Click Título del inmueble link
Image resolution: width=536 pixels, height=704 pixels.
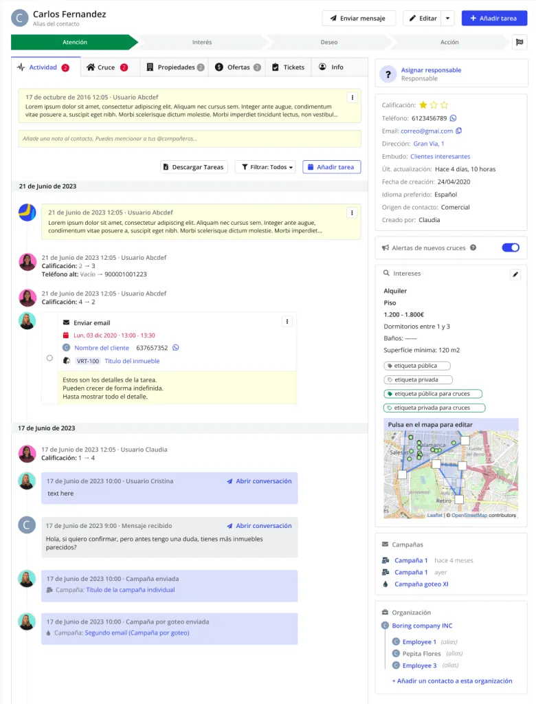[132, 361]
